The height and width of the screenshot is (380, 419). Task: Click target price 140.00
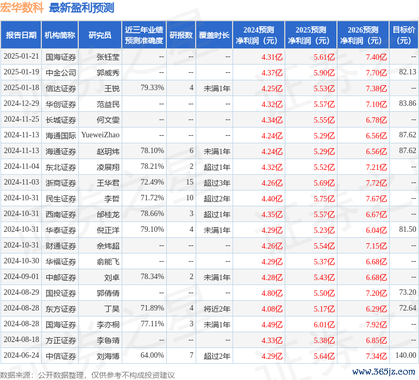pos(405,355)
